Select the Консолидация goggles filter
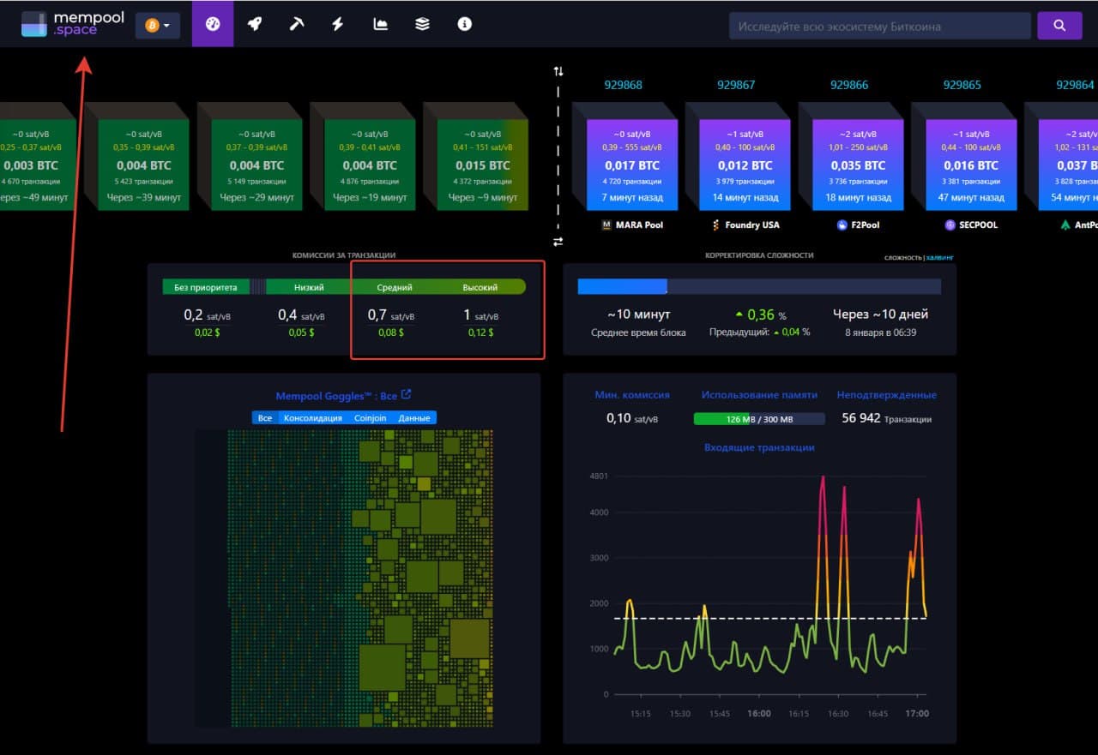The height and width of the screenshot is (755, 1098). (x=313, y=418)
